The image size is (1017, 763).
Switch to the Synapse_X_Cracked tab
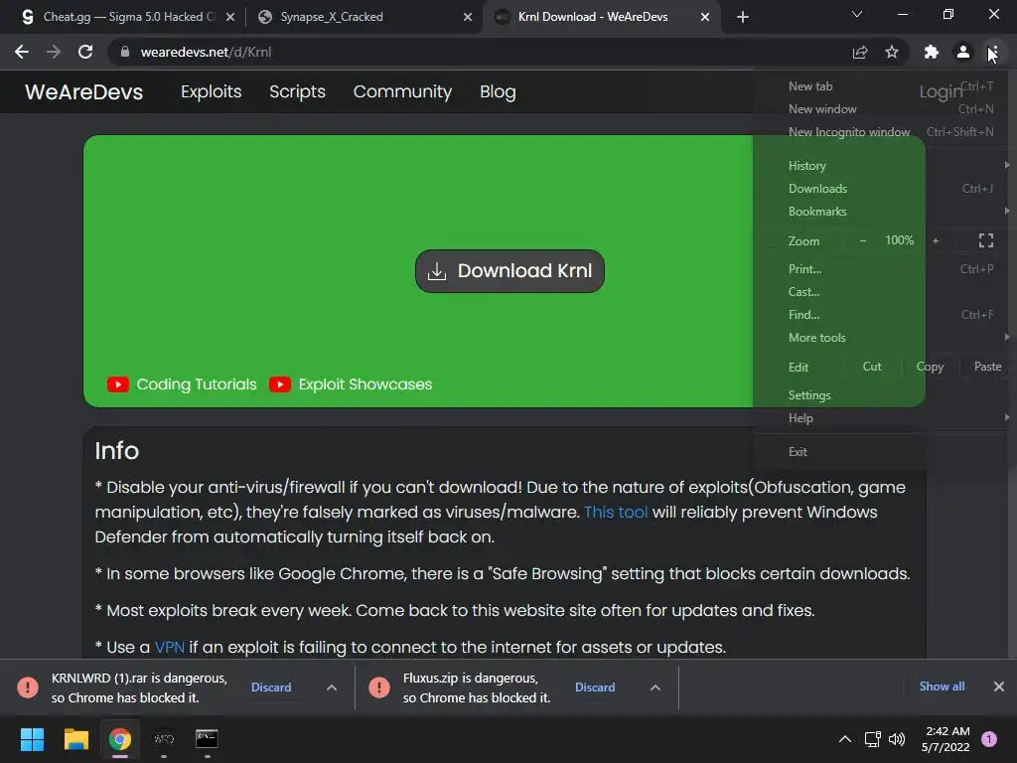363,17
